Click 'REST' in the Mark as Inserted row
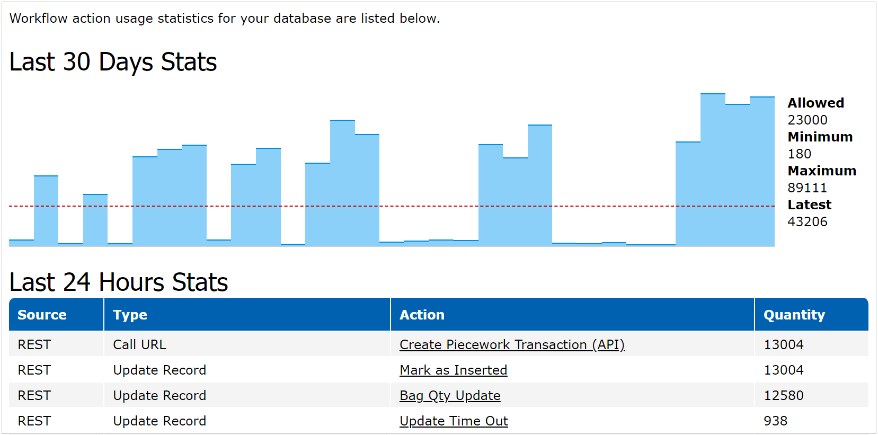Screen dimensions: 878x435 click(34, 370)
